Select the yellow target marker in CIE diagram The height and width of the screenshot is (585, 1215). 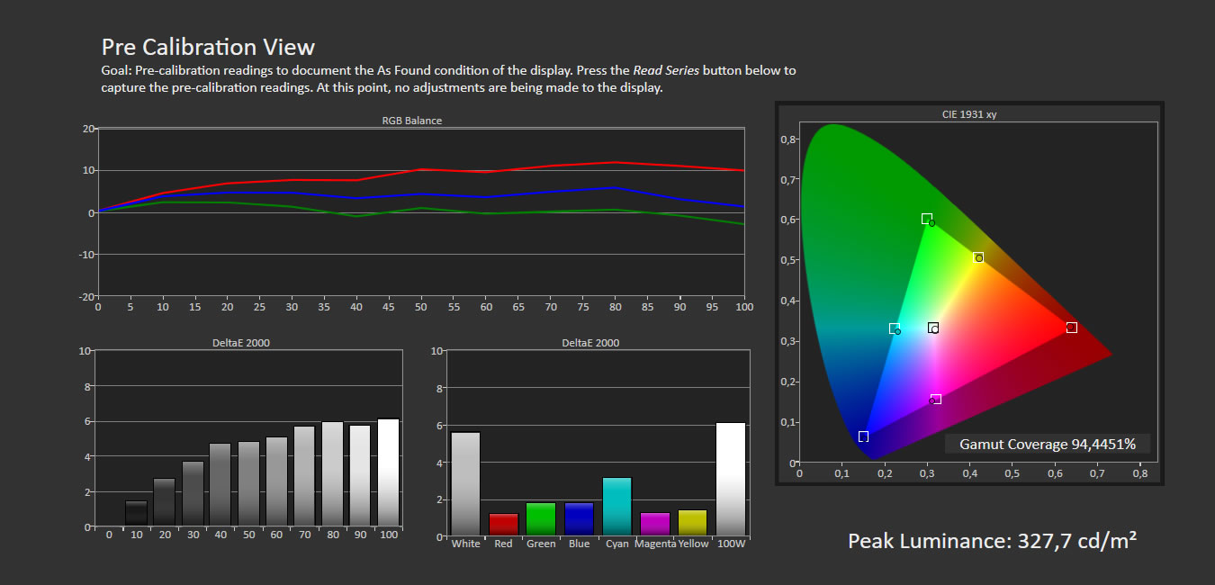click(978, 257)
